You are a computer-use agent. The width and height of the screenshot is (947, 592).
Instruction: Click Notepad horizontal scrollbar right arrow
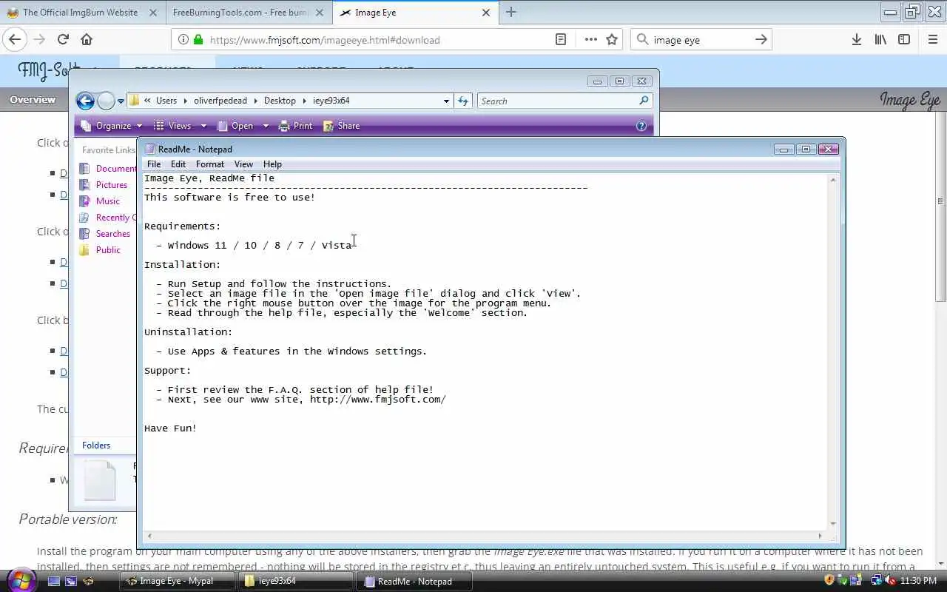(x=820, y=536)
